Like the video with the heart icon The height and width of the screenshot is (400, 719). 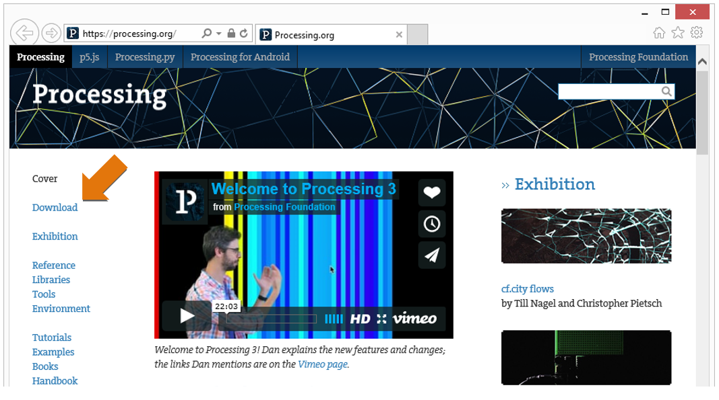(x=431, y=193)
